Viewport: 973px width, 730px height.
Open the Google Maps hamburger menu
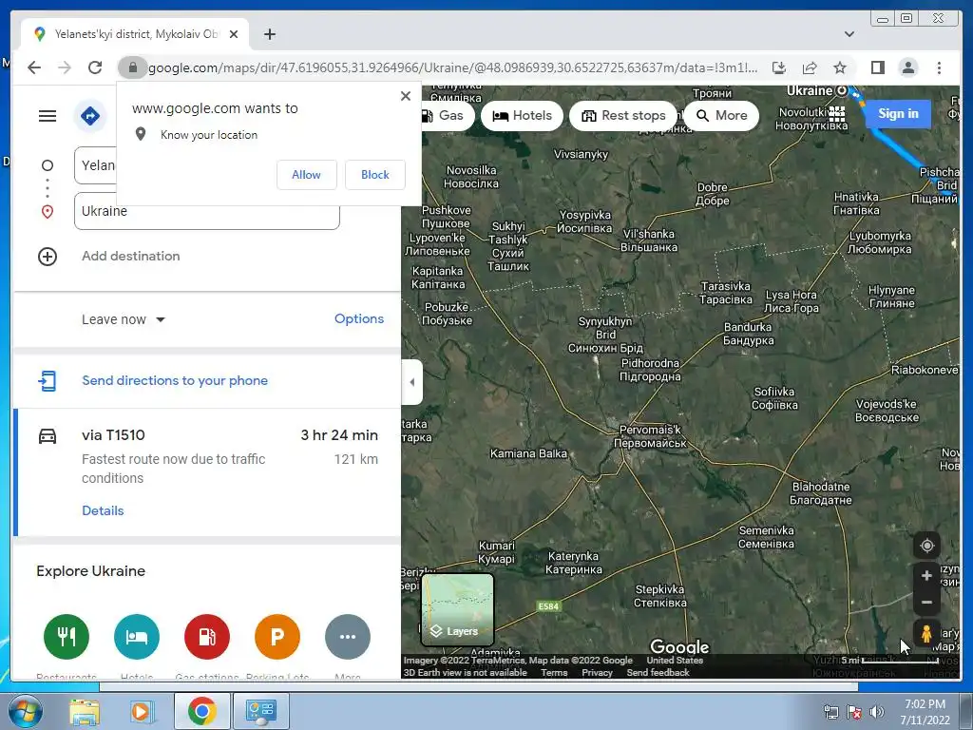click(x=48, y=116)
